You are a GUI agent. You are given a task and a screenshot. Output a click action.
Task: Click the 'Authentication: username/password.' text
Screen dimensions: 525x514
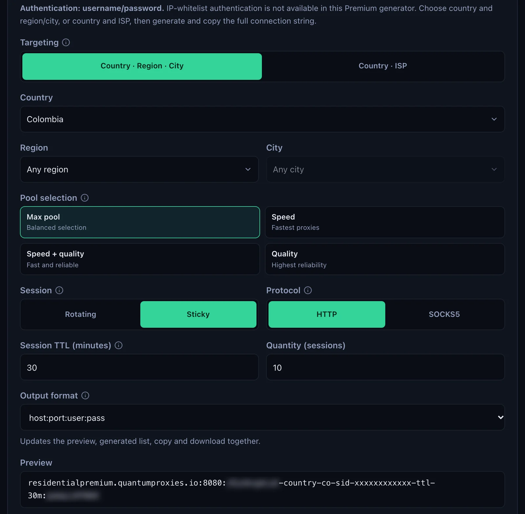[92, 8]
